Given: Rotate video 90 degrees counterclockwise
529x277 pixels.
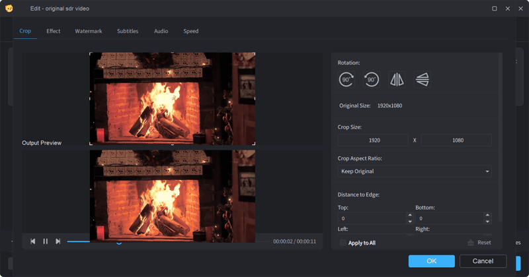Looking at the screenshot, I should coord(372,80).
